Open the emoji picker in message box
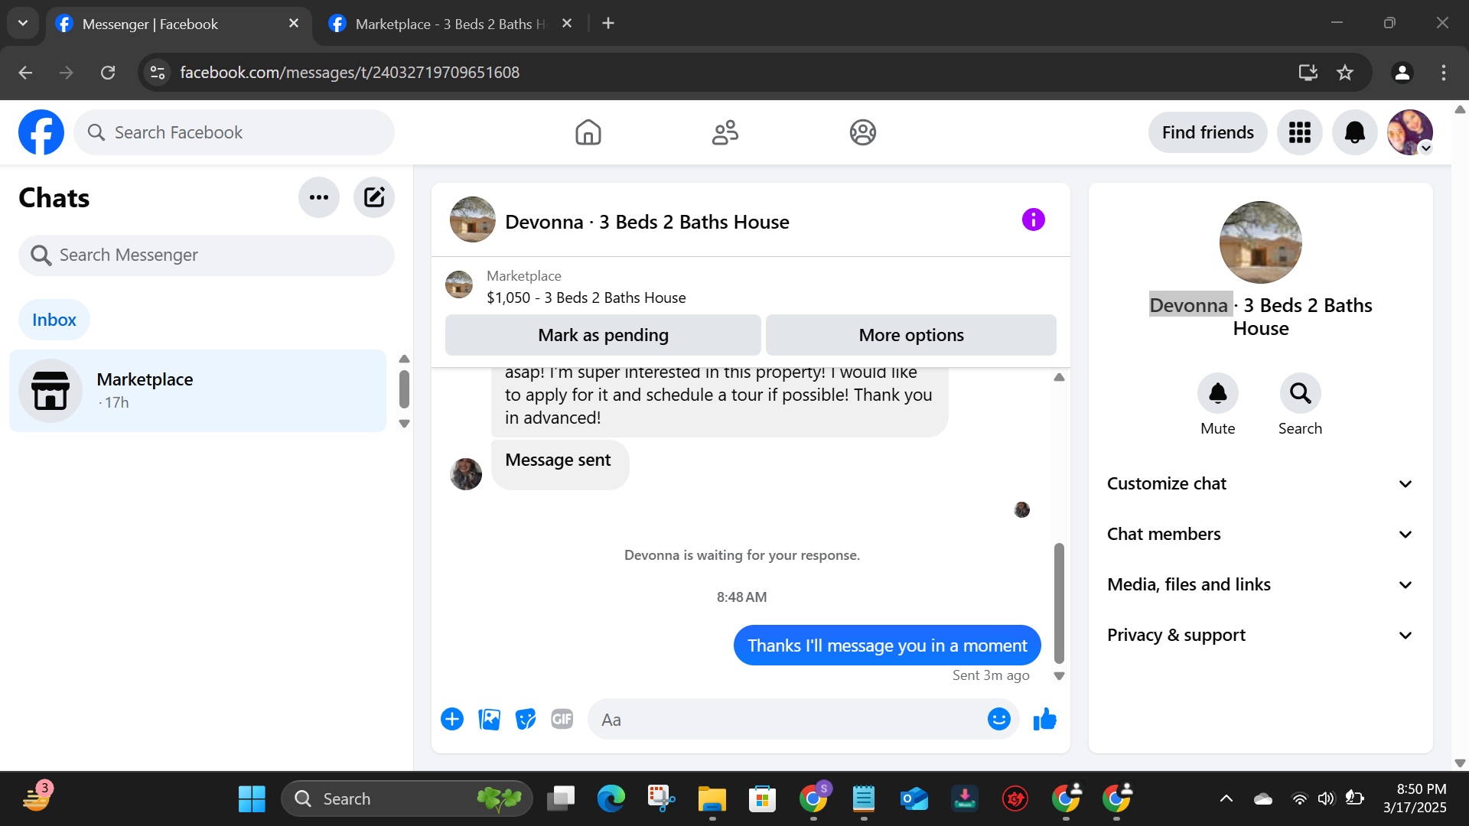Image resolution: width=1469 pixels, height=826 pixels. click(x=999, y=719)
